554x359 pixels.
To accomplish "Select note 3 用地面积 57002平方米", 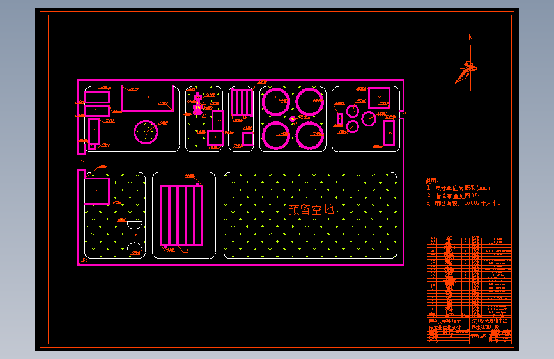I will [463, 203].
